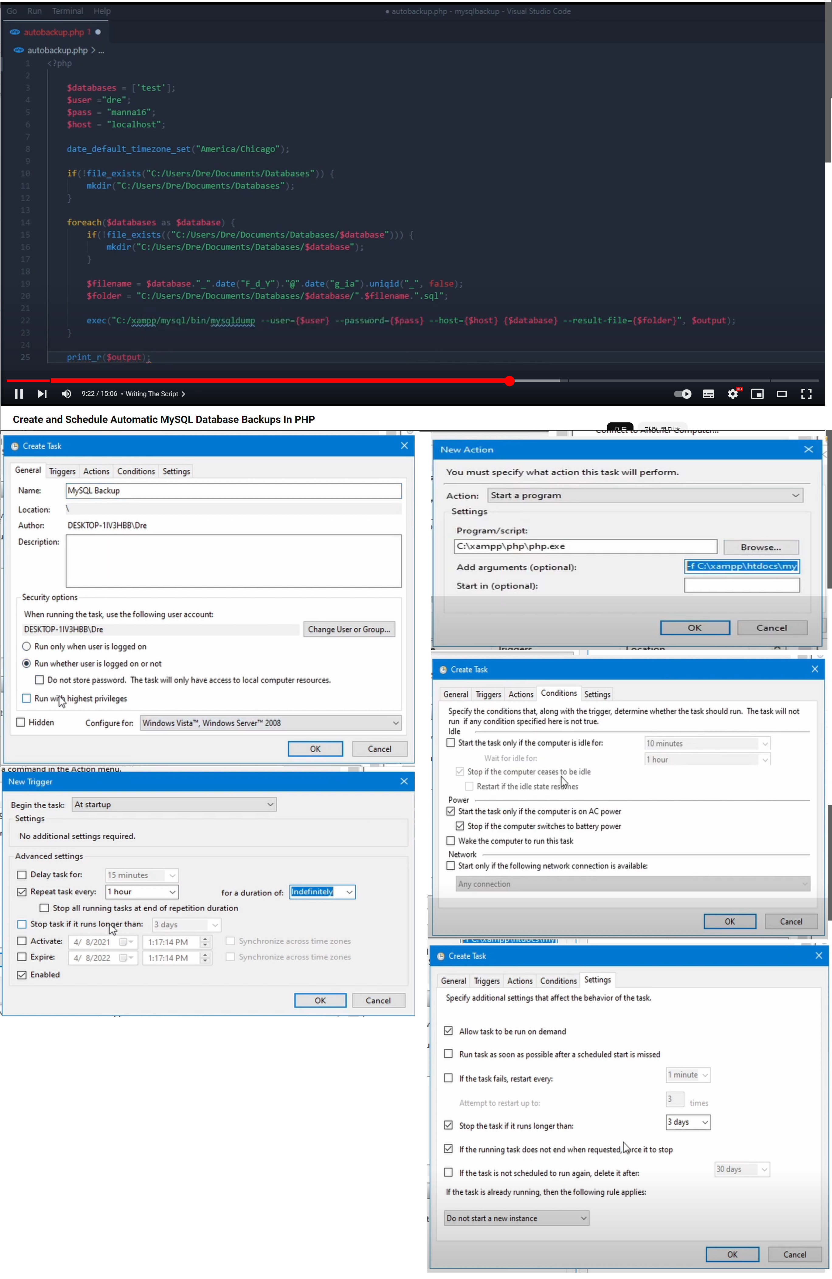Switch to Triggers tab in MySQL Backup task
Image resolution: width=832 pixels, height=1279 pixels.
point(62,471)
